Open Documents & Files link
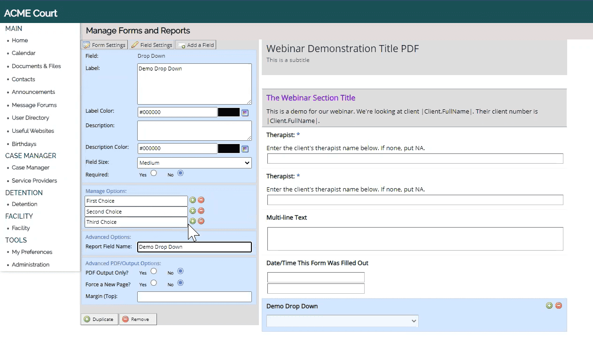 click(37, 66)
